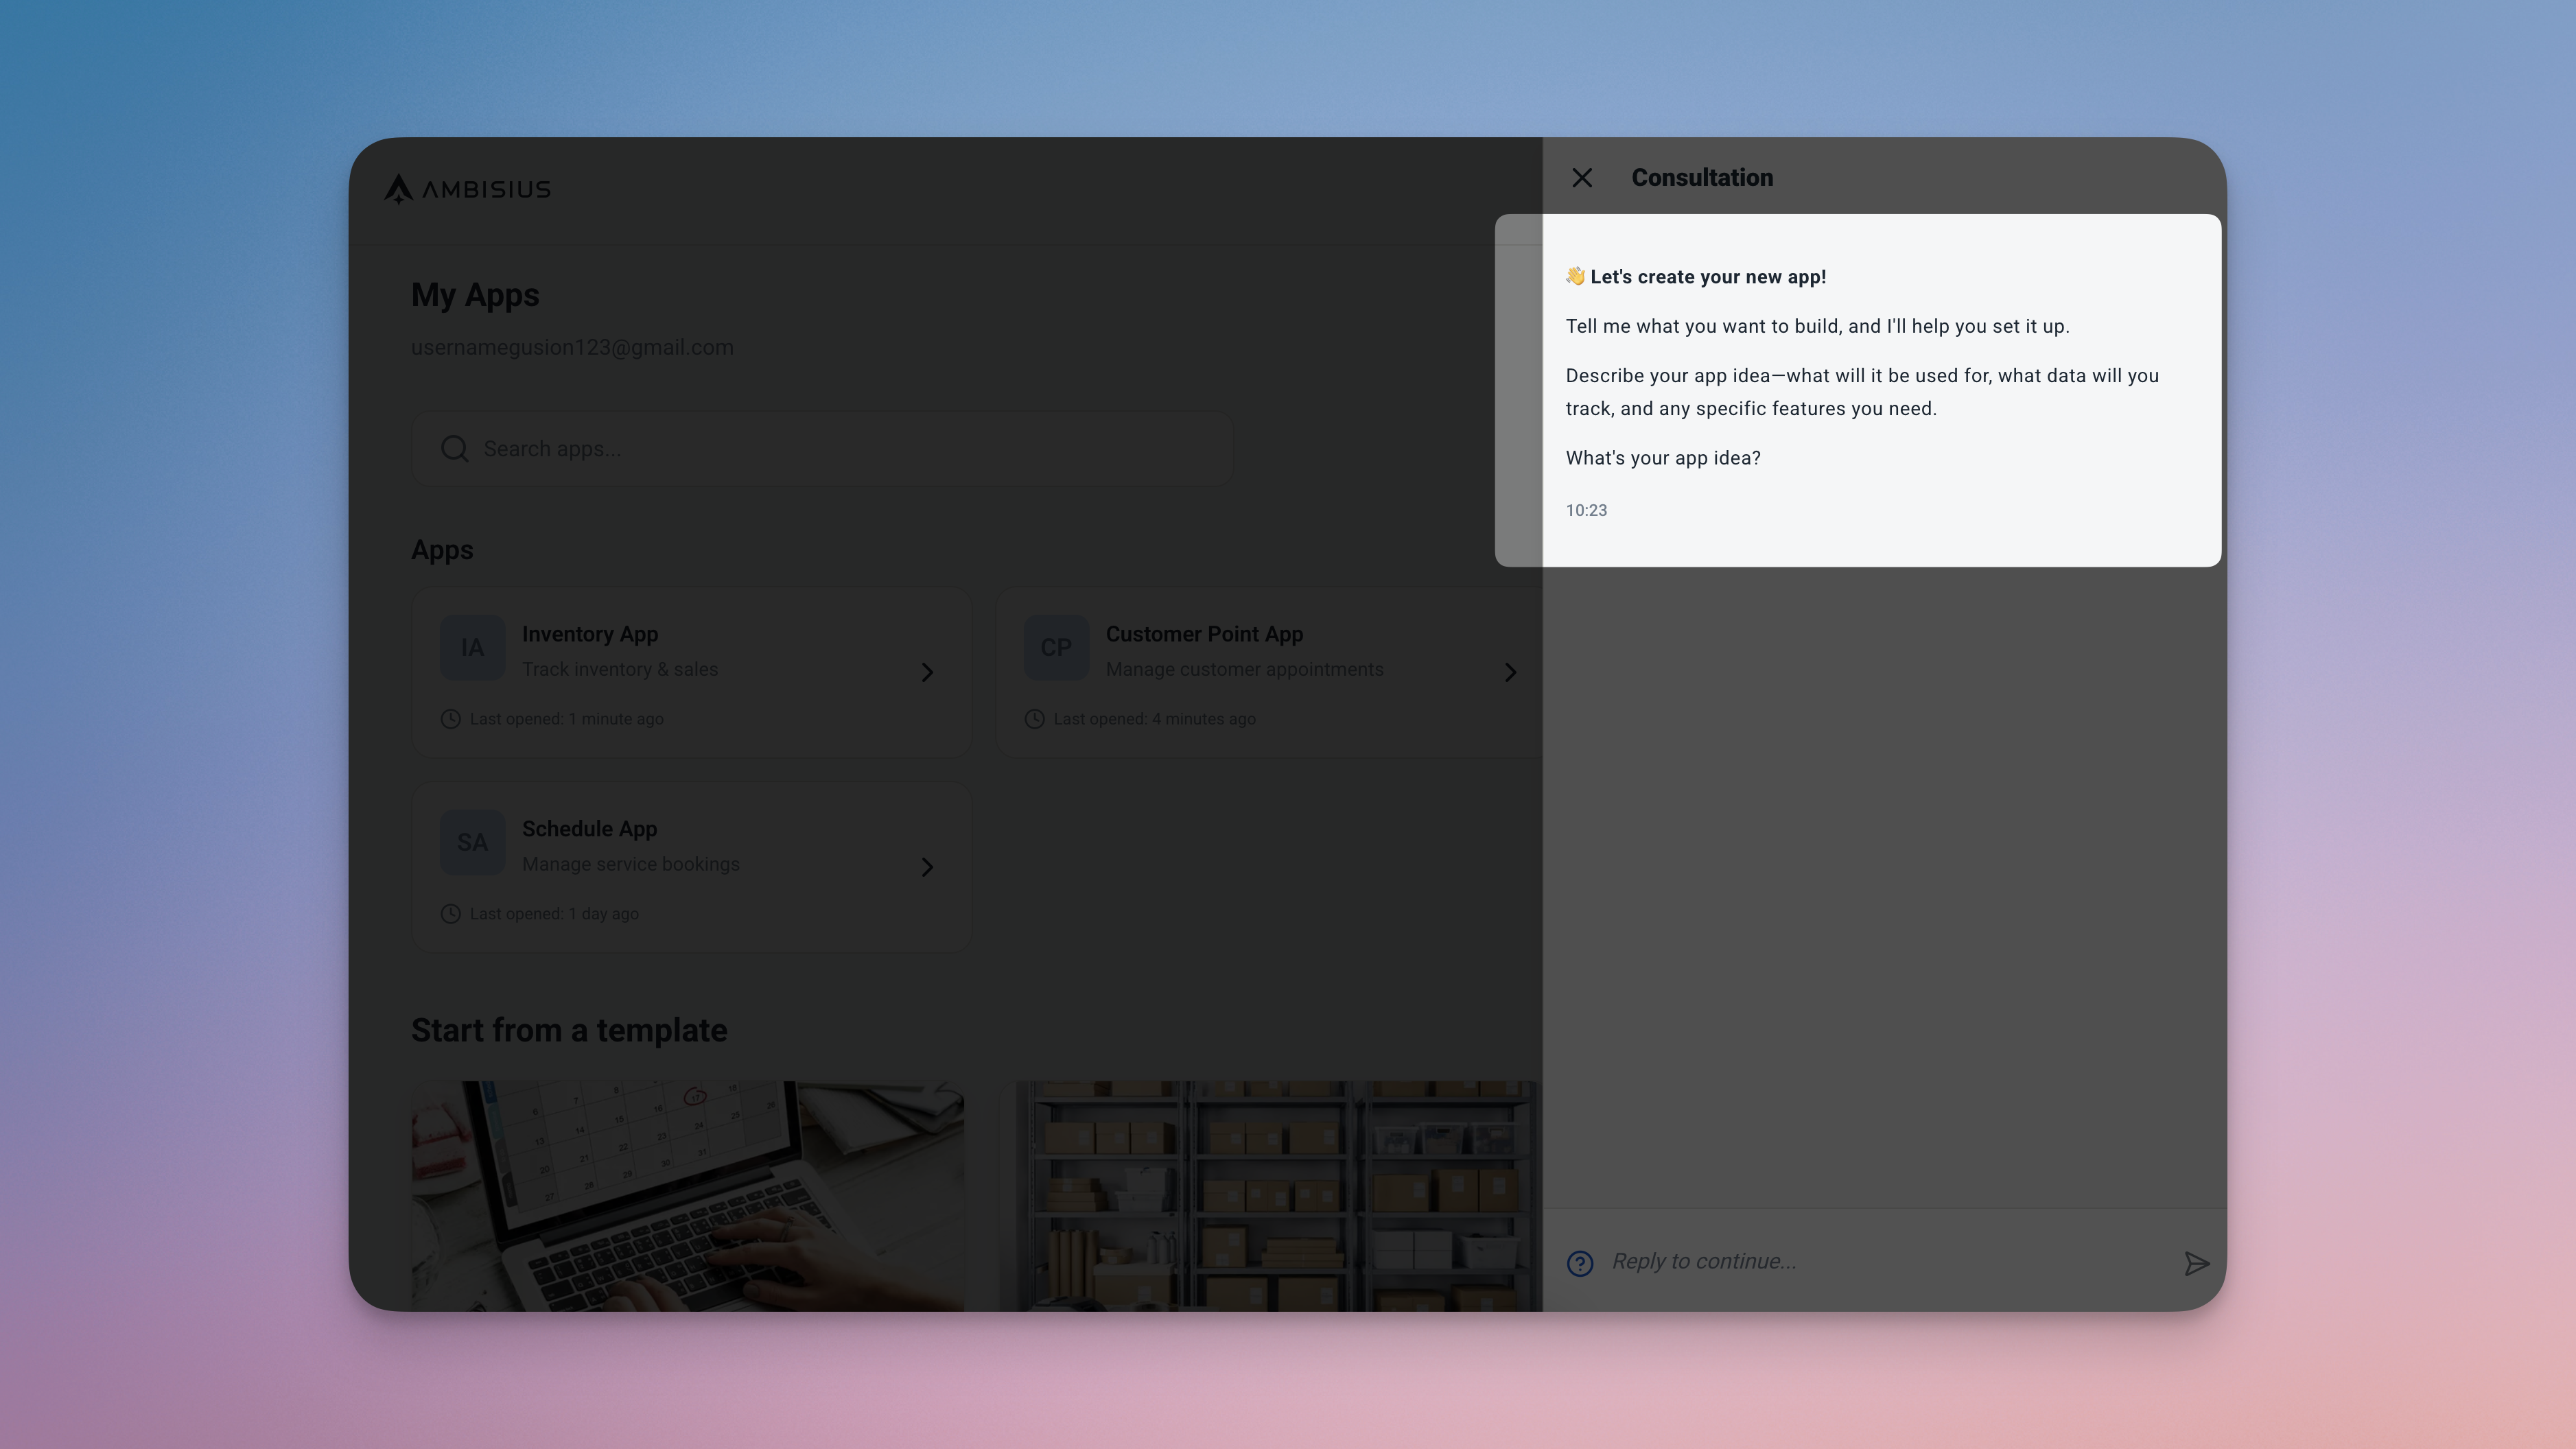Image resolution: width=2576 pixels, height=1449 pixels.
Task: Click the IA Inventory App avatar
Action: [473, 648]
